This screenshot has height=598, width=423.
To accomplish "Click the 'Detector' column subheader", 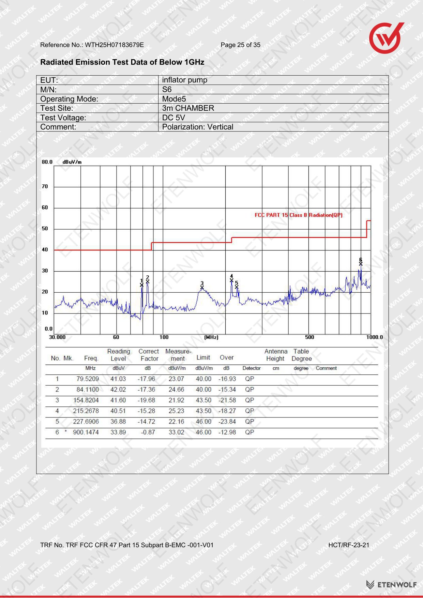I will coord(252,368).
